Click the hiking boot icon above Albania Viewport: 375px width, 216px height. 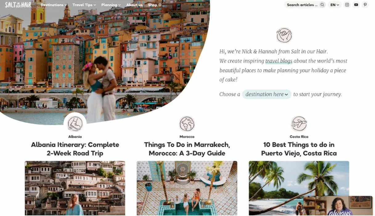[75, 124]
